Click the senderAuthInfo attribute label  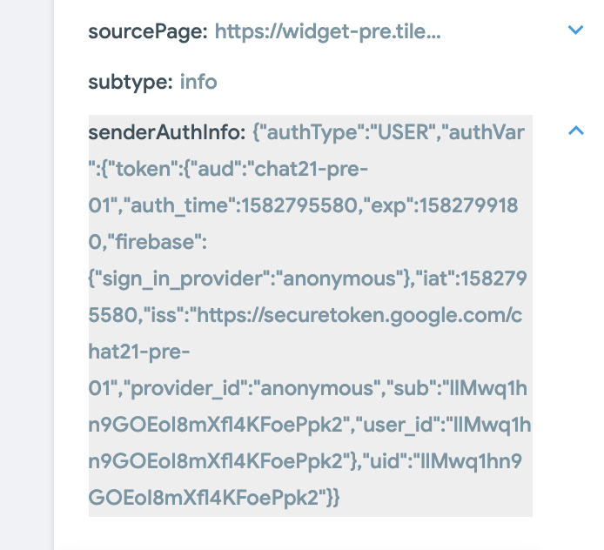point(167,132)
